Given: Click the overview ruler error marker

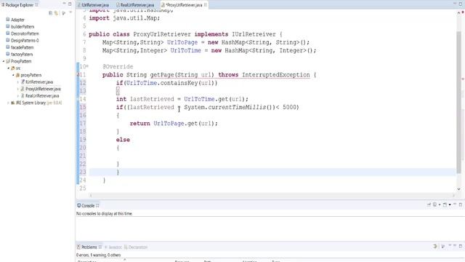Looking at the screenshot, I should point(462,79).
